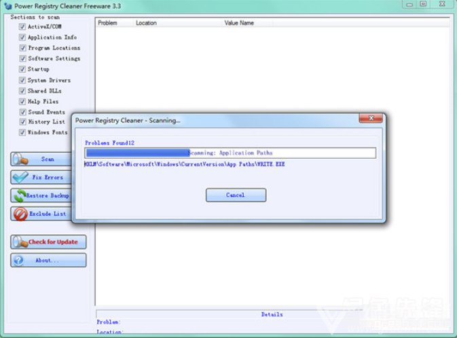Toggle the Help Files checkbox
The width and height of the screenshot is (457, 338).
[x=22, y=101]
